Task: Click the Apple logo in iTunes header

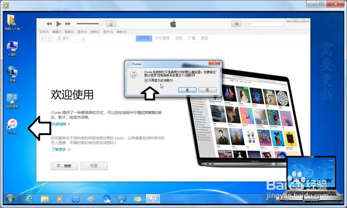Action: (173, 24)
